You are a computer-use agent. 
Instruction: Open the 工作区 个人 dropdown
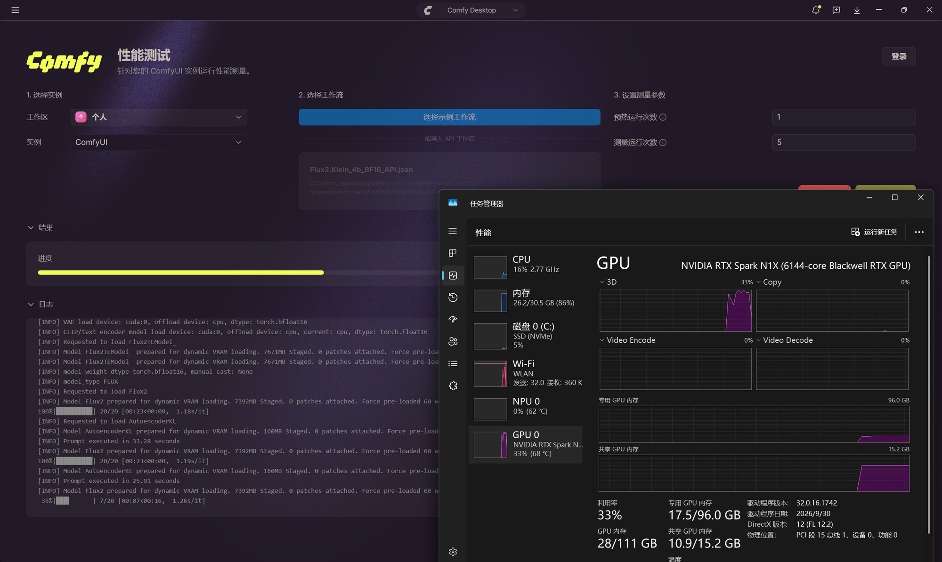tap(159, 117)
